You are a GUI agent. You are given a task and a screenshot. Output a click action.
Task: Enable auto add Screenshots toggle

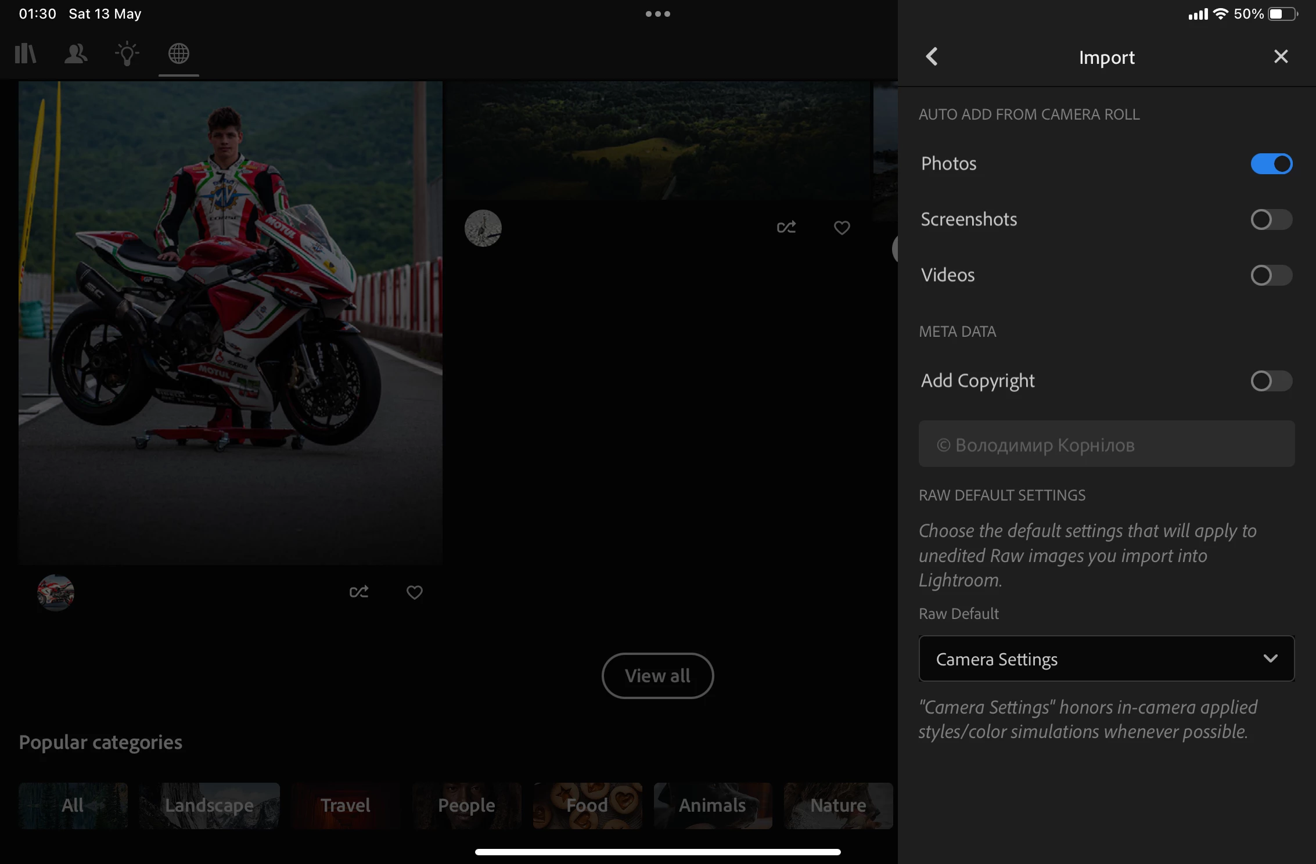[x=1271, y=219]
